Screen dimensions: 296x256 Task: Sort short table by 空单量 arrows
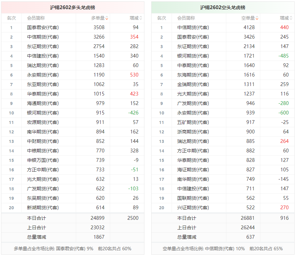pos(257,18)
